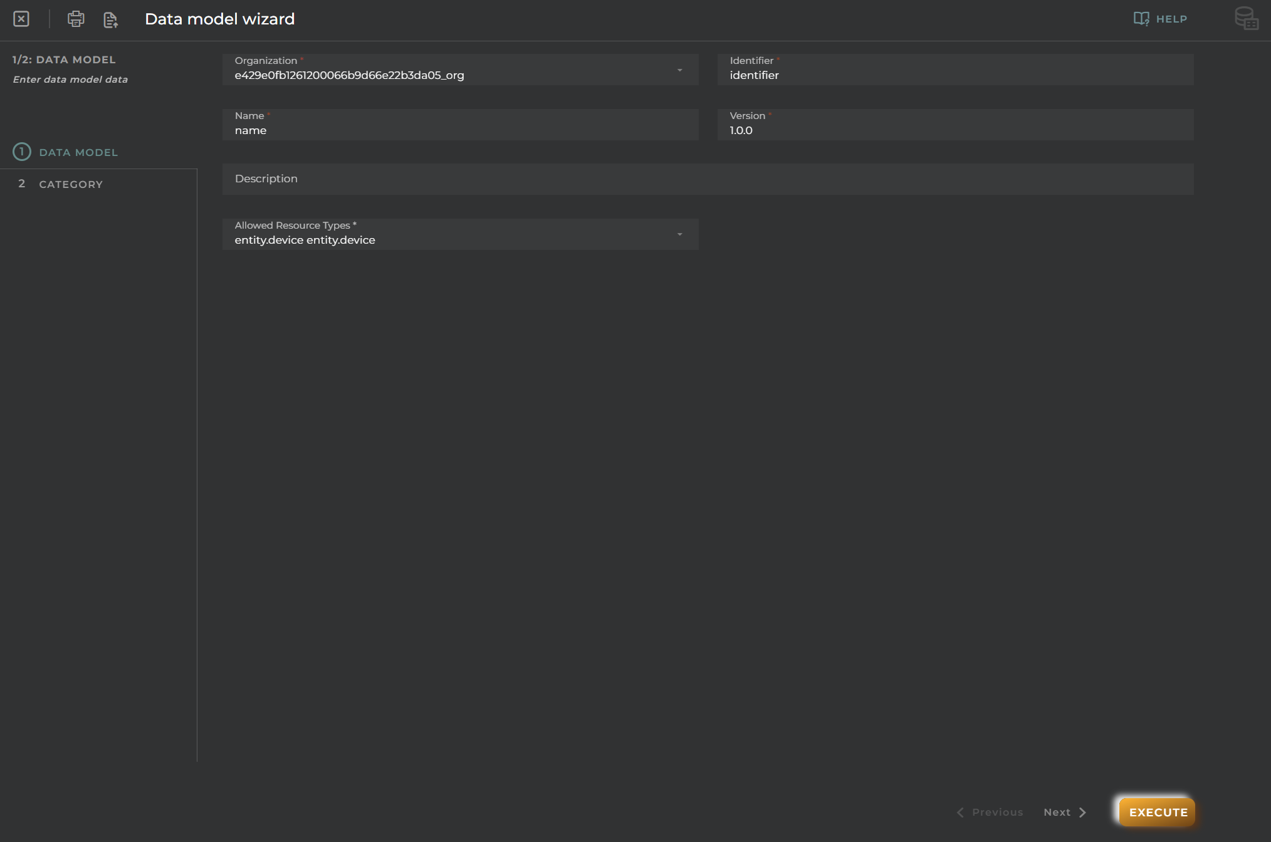The width and height of the screenshot is (1271, 842).
Task: Click the help book icon
Action: tap(1141, 19)
